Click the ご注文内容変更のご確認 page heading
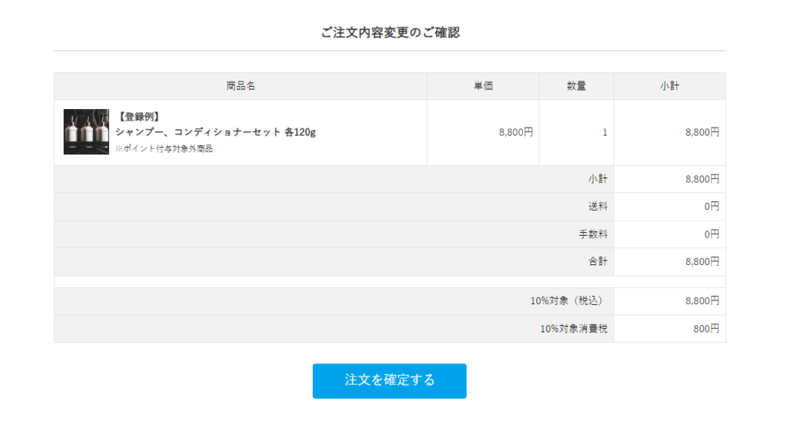The height and width of the screenshot is (428, 787). tap(390, 32)
